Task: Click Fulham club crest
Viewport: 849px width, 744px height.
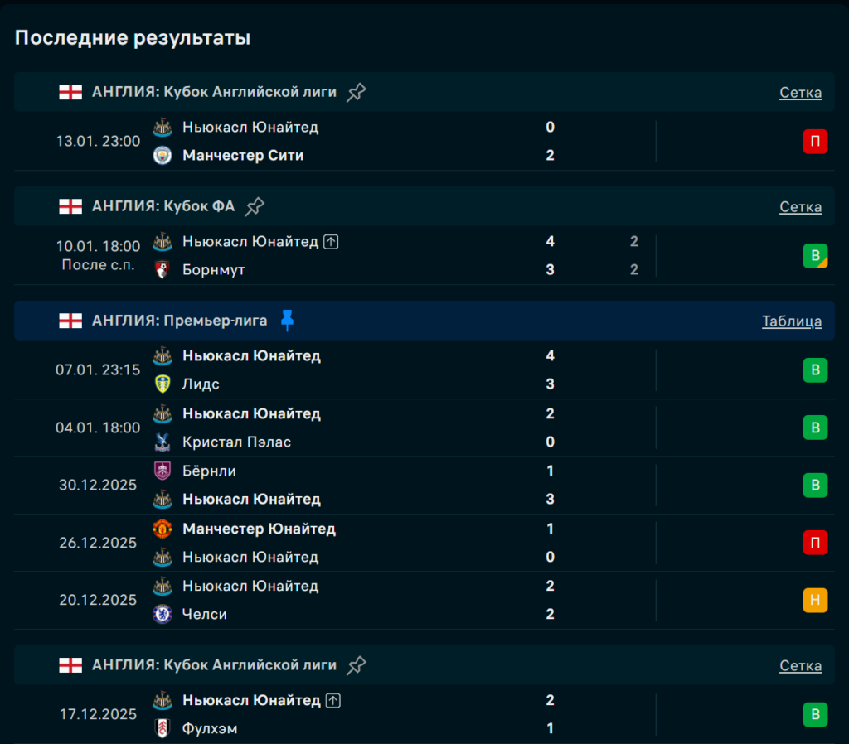Action: click(163, 728)
